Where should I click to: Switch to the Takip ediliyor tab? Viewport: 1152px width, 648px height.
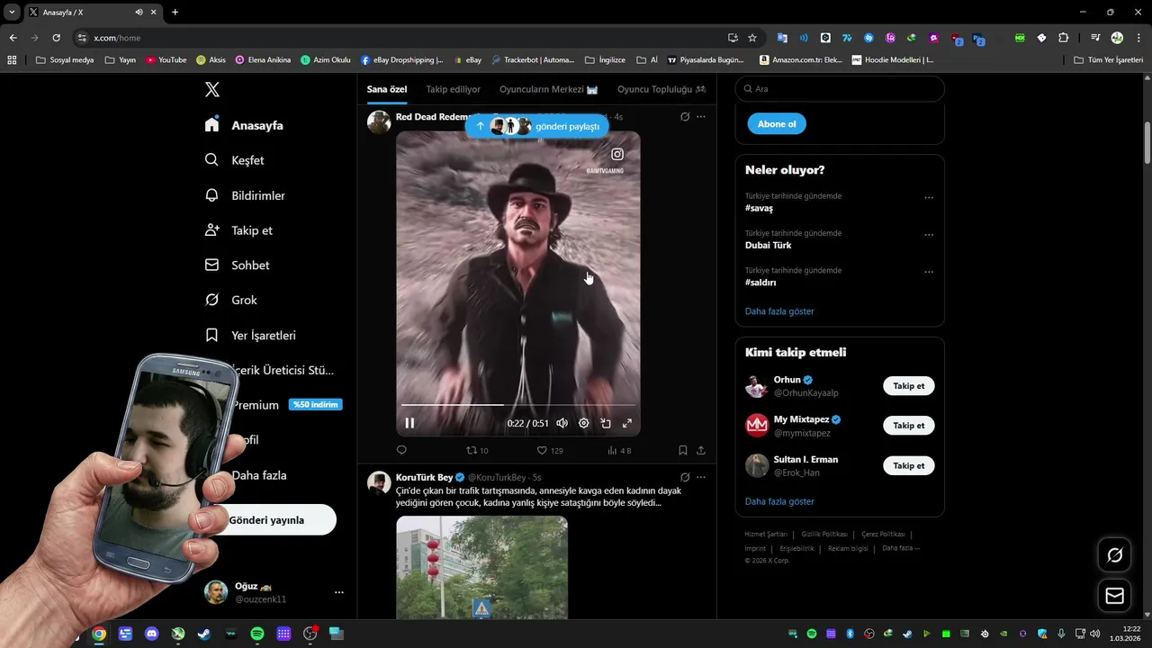coord(454,89)
